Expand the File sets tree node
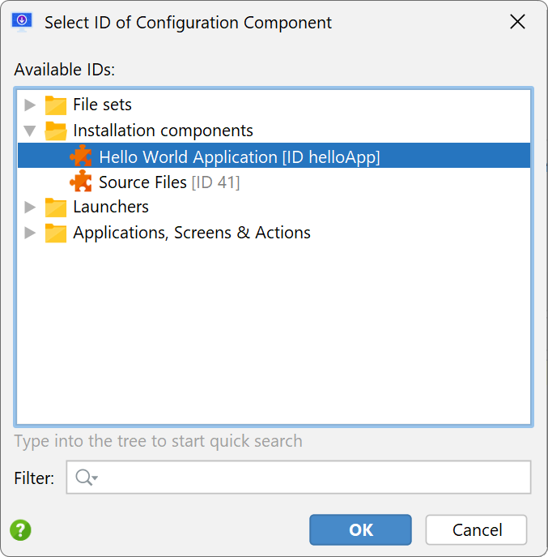 [x=30, y=105]
